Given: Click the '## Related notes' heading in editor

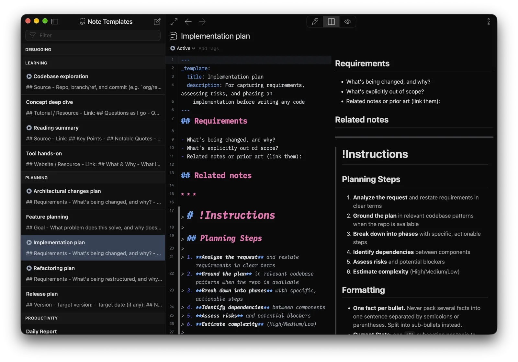Looking at the screenshot, I should [216, 175].
